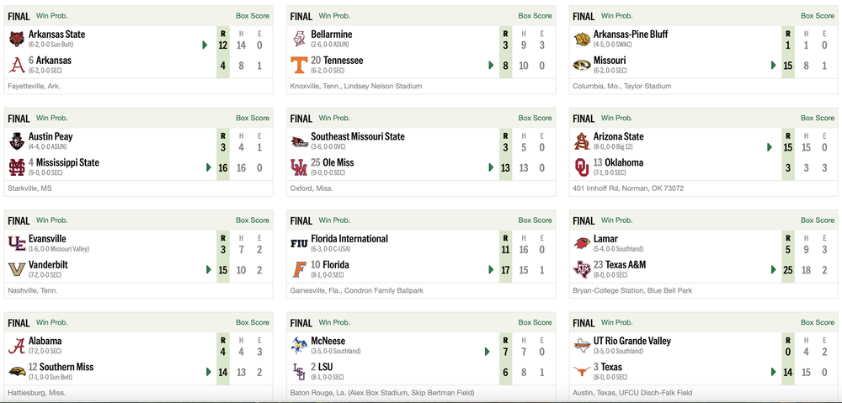
Task: Click the Missouri Tigers logo
Action: tap(582, 65)
